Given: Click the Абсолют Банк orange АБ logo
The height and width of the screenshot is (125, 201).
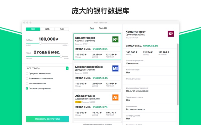Looking at the screenshot, I should (115, 97).
